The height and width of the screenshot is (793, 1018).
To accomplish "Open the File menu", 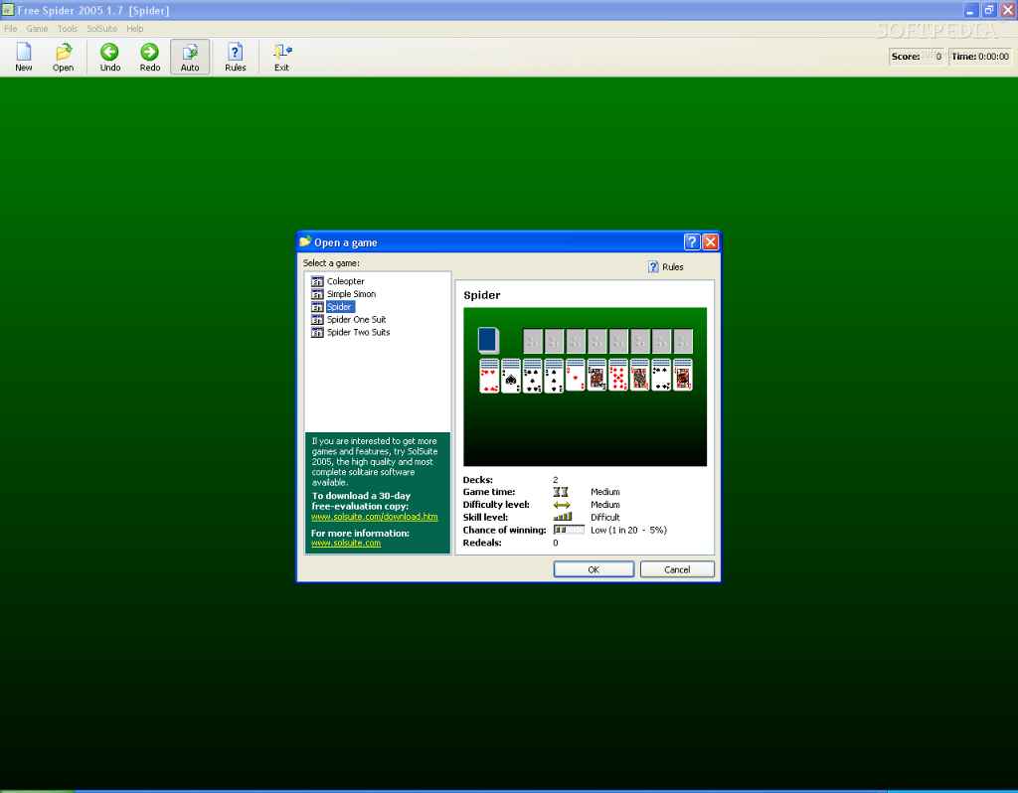I will tap(10, 29).
